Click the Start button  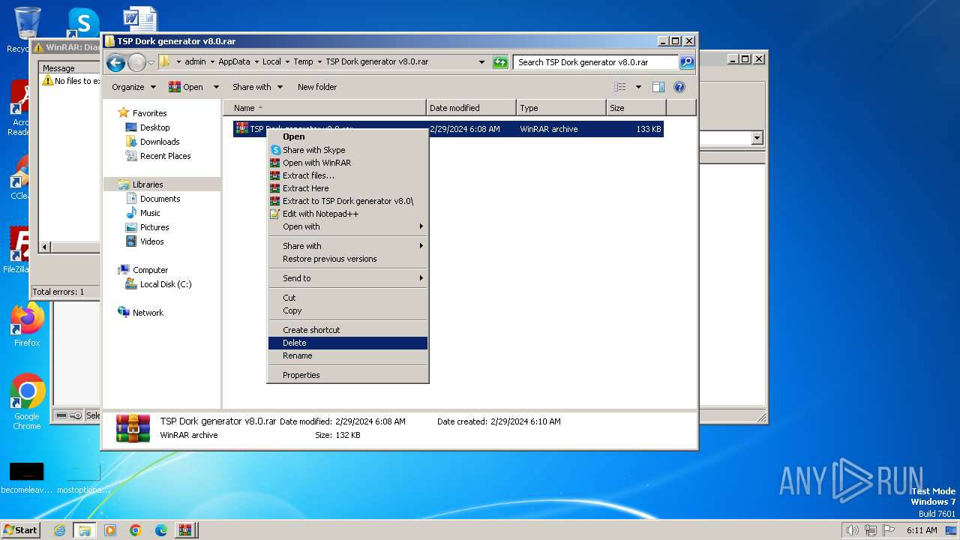21,529
